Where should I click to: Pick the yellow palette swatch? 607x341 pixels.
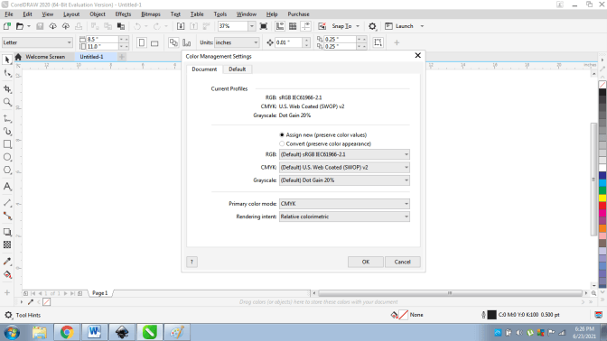click(x=602, y=198)
